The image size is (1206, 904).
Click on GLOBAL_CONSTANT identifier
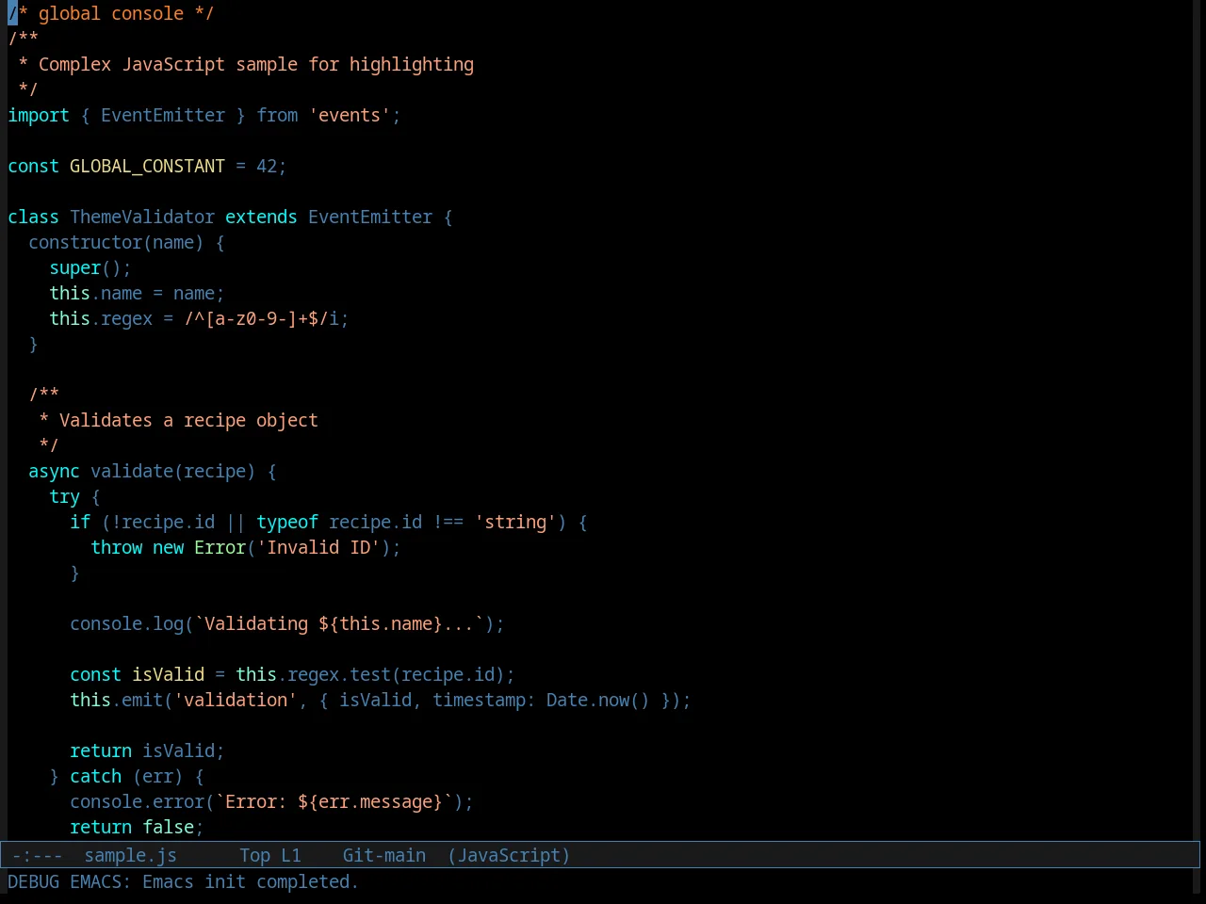coord(147,166)
